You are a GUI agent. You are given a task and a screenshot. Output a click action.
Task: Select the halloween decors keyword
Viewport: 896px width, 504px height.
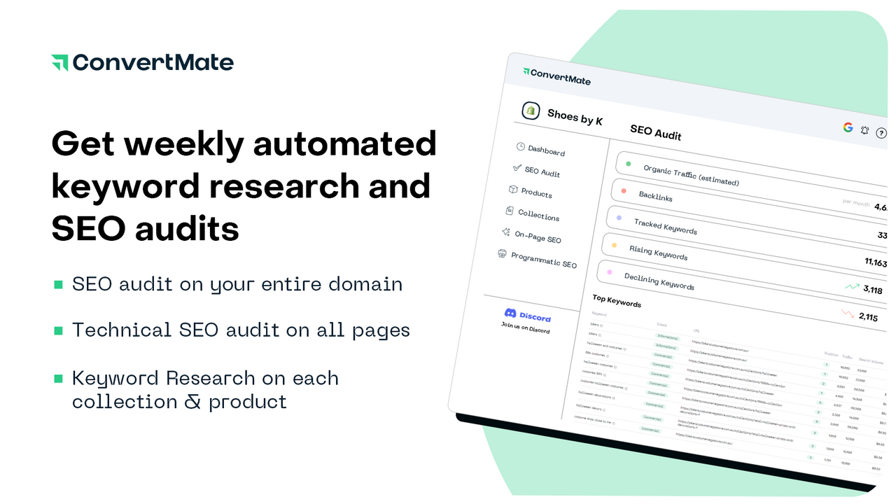[x=589, y=407]
